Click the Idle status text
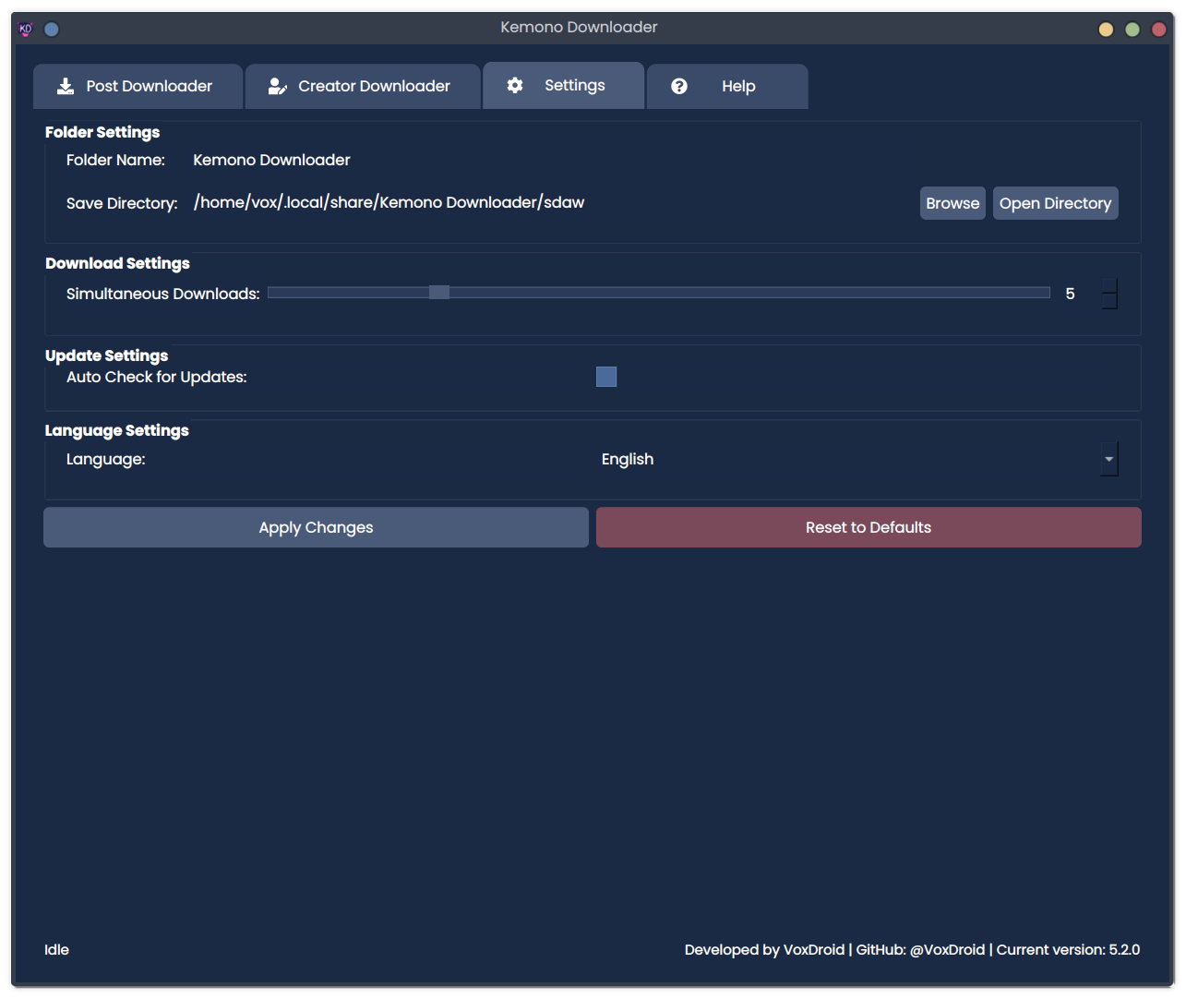The image size is (1186, 999). (56, 949)
